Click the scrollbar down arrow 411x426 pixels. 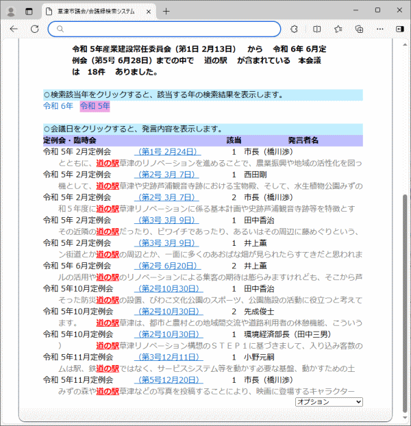[405, 418]
